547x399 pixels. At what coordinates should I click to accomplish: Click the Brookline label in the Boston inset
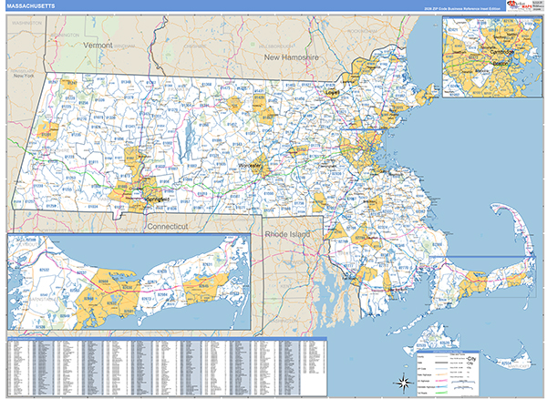tap(481, 71)
